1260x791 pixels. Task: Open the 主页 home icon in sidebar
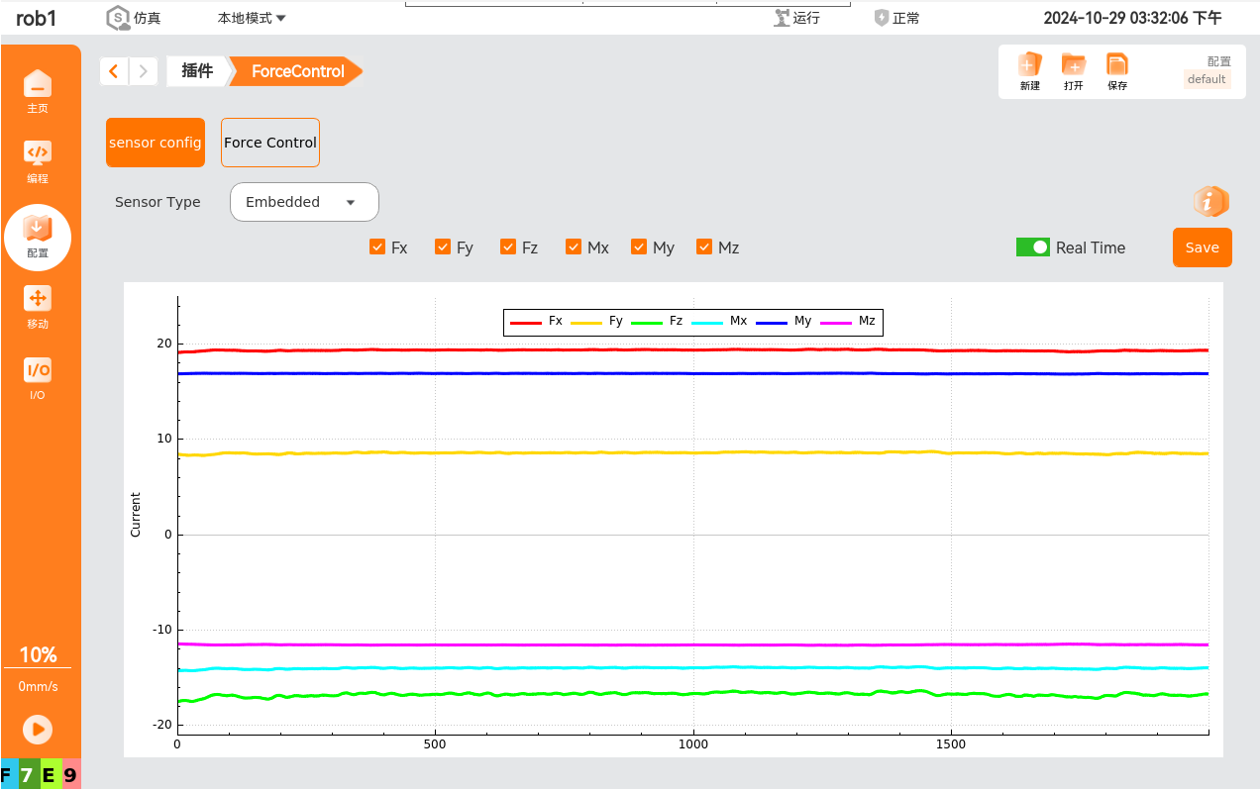click(38, 85)
